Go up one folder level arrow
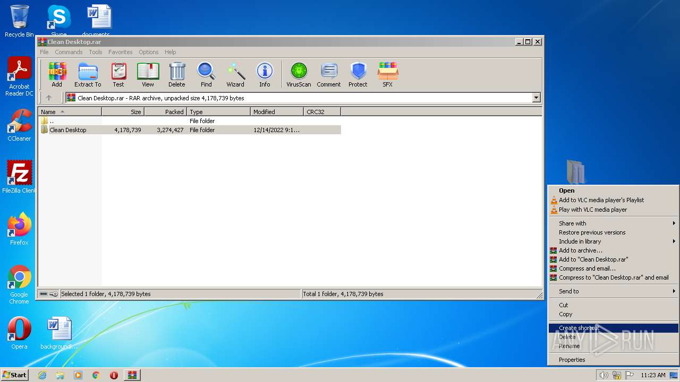 [x=49, y=98]
